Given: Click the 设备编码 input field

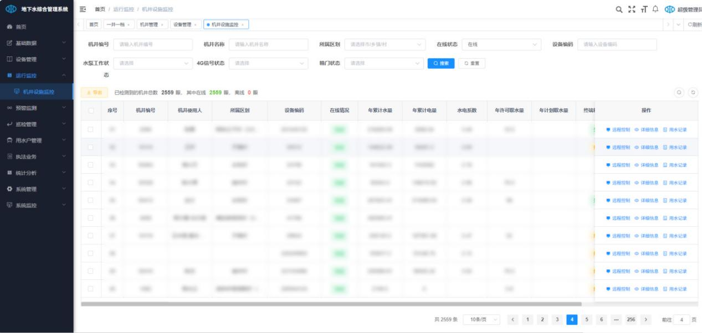Looking at the screenshot, I should coord(617,44).
